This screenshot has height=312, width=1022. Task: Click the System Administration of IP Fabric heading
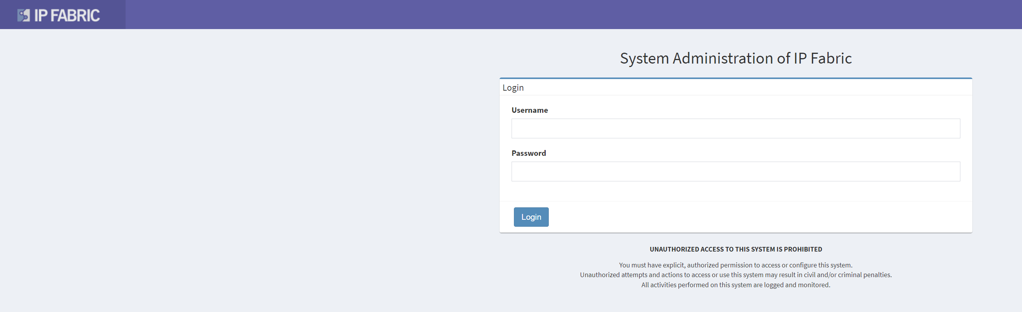[x=736, y=59]
